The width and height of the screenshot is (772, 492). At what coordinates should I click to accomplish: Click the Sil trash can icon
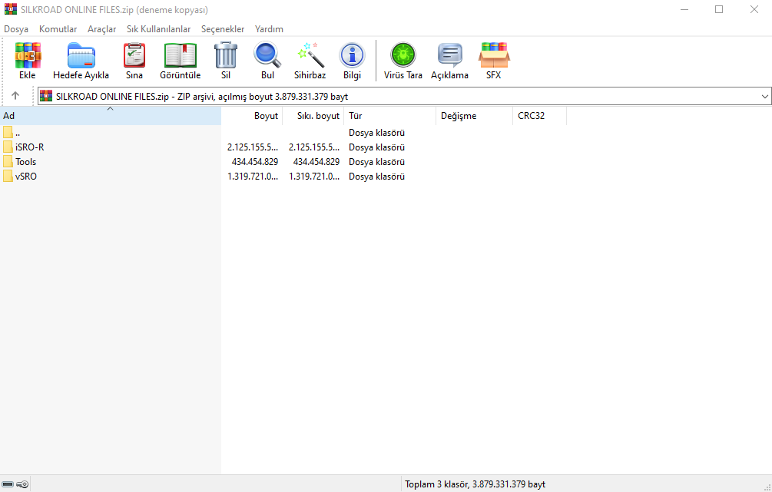pos(226,61)
